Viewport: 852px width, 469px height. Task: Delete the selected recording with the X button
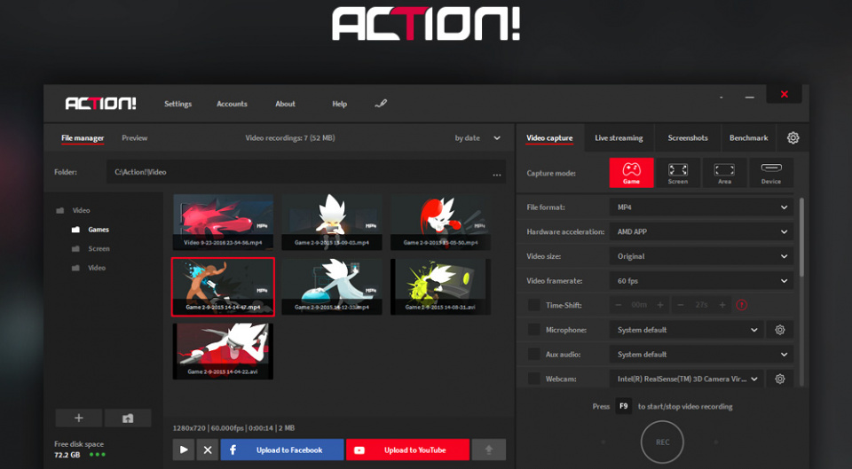click(208, 449)
